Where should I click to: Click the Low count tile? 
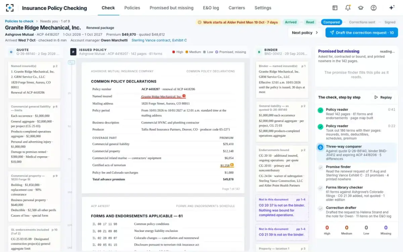tap(366, 230)
